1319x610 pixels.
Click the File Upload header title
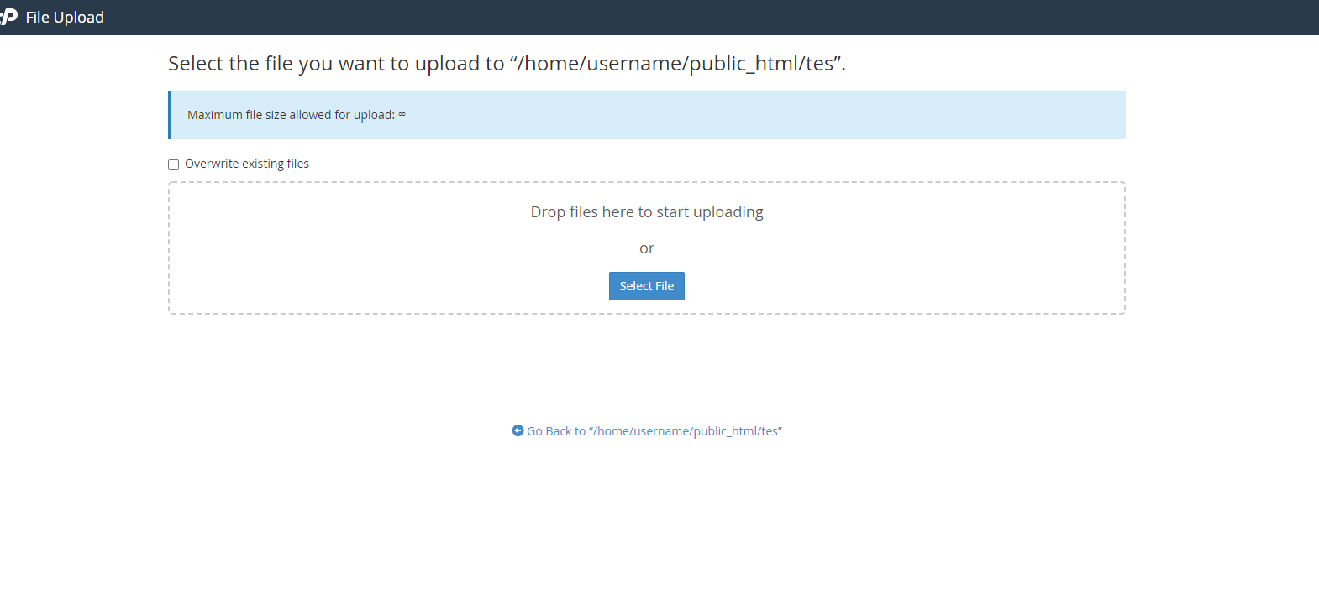[x=65, y=17]
